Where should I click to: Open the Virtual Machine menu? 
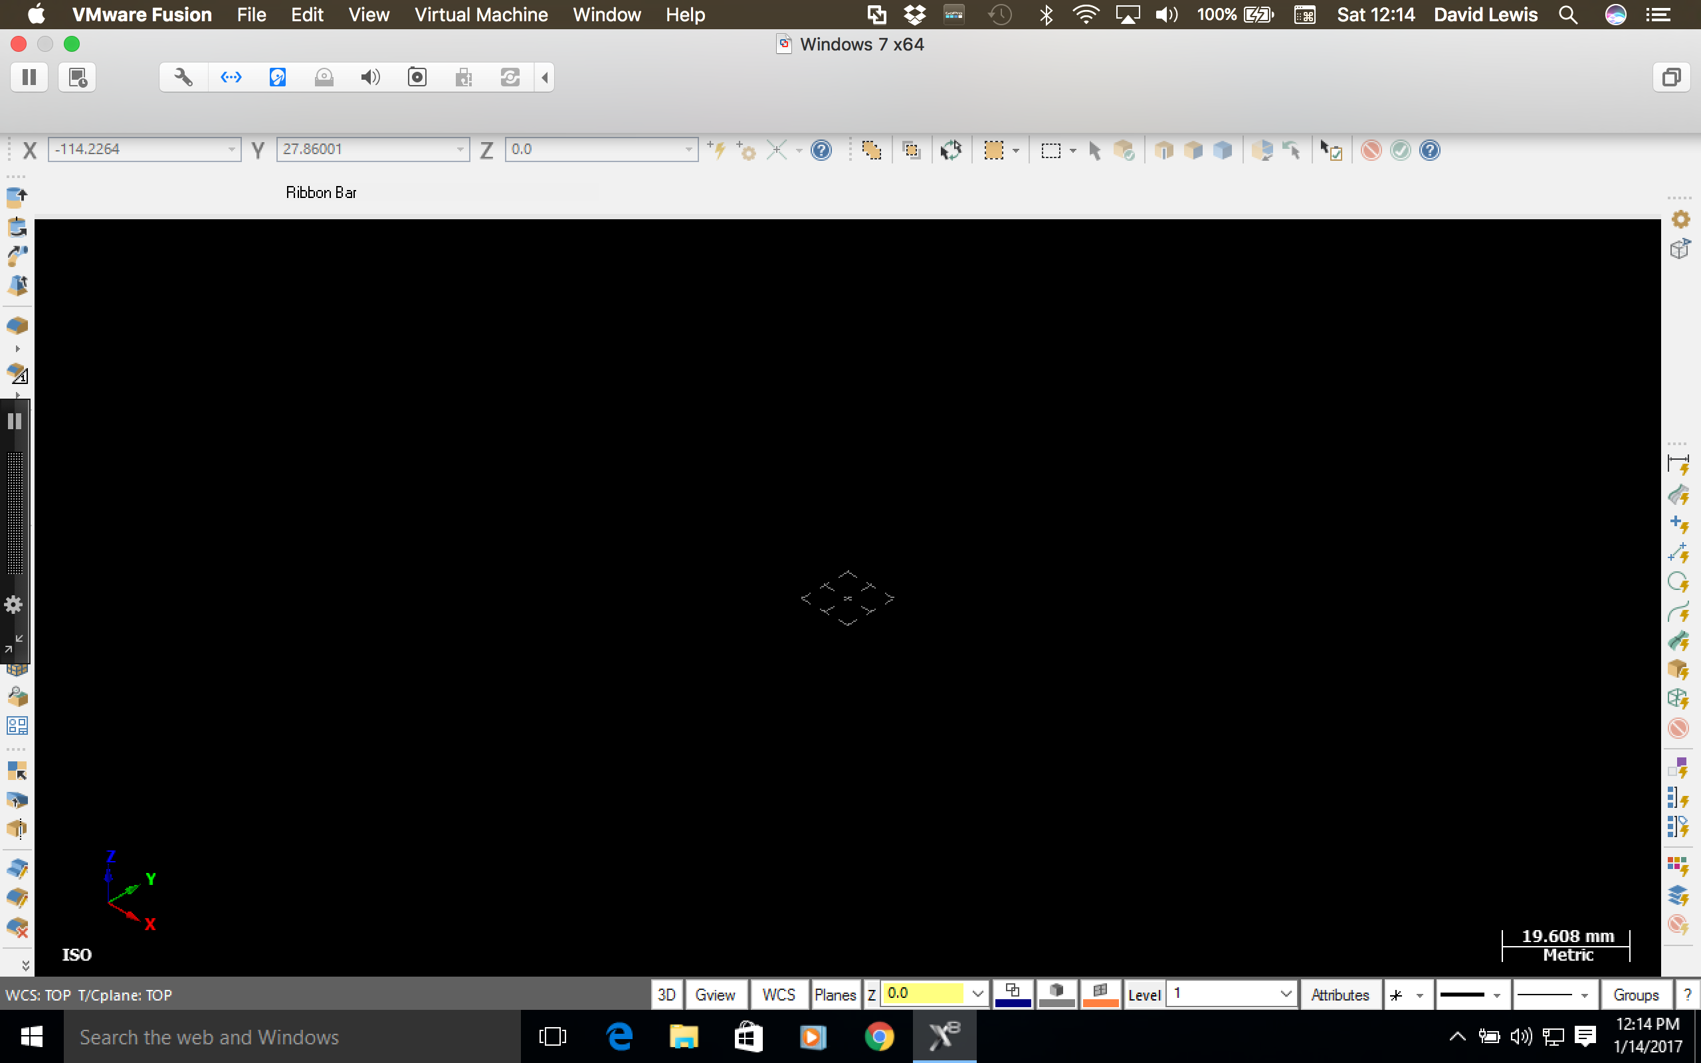pos(481,15)
